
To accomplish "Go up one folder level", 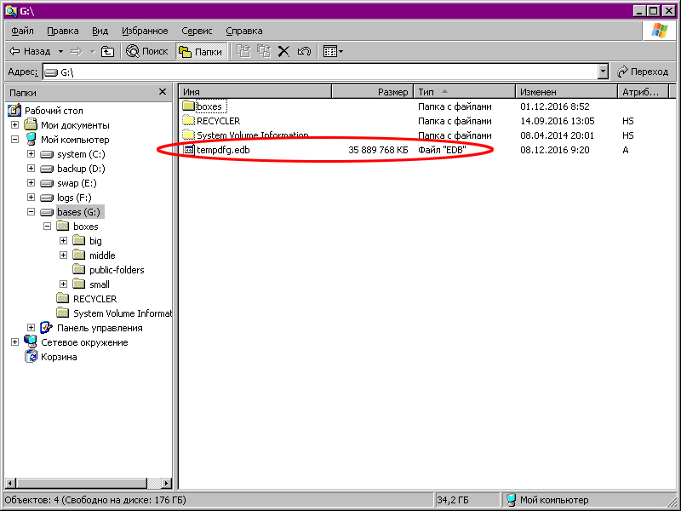I will (x=107, y=51).
